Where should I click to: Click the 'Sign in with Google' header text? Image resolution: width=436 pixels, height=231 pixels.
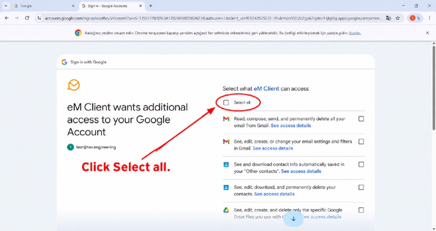point(89,62)
